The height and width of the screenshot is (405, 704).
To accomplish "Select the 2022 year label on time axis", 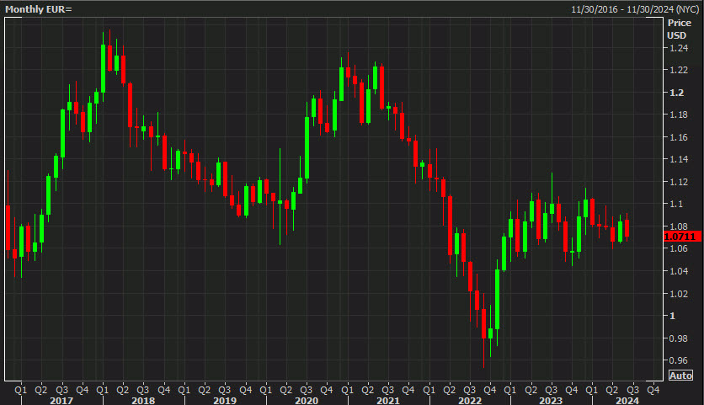I will pos(470,401).
